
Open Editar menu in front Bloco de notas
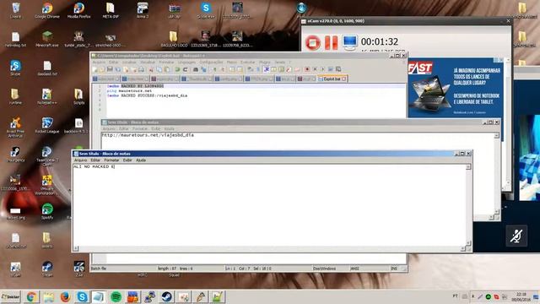click(x=95, y=160)
